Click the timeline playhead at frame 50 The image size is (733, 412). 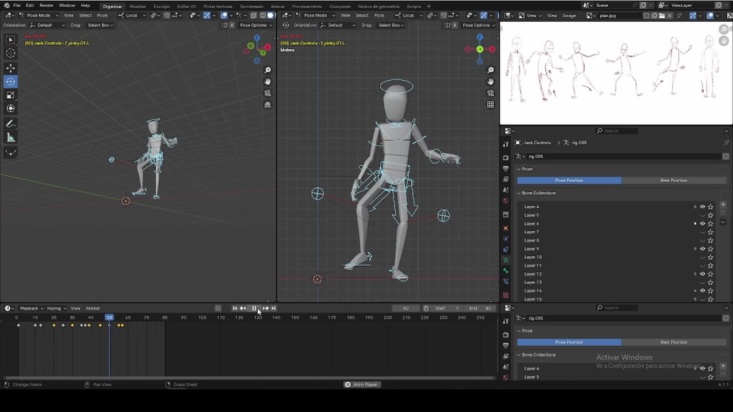click(109, 318)
